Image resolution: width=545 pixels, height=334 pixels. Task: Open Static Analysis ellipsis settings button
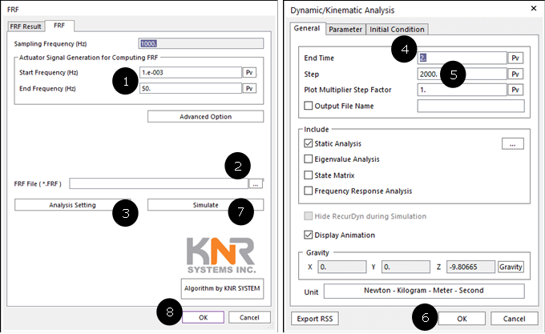513,143
